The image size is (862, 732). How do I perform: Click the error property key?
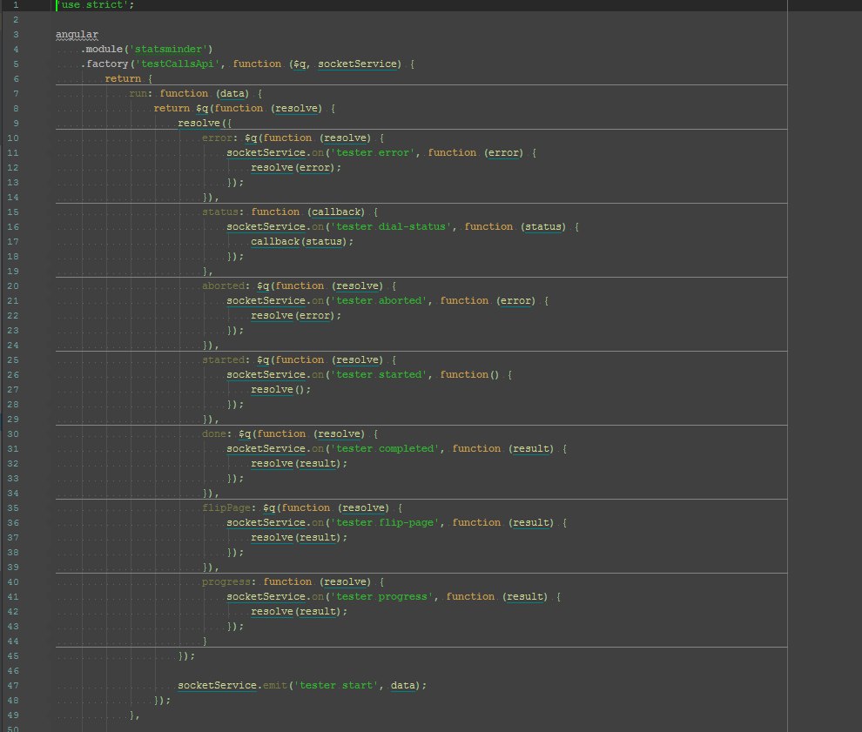tap(217, 138)
